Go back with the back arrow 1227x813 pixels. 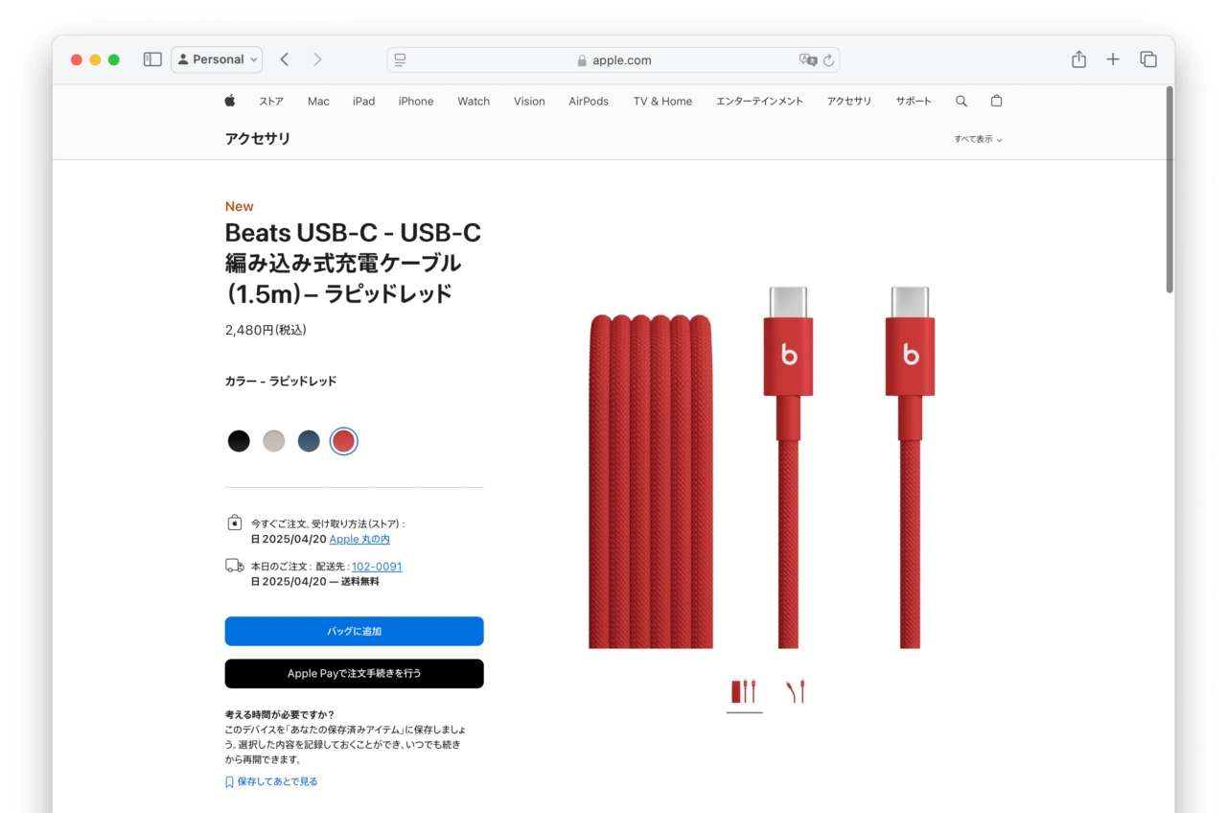pos(285,59)
